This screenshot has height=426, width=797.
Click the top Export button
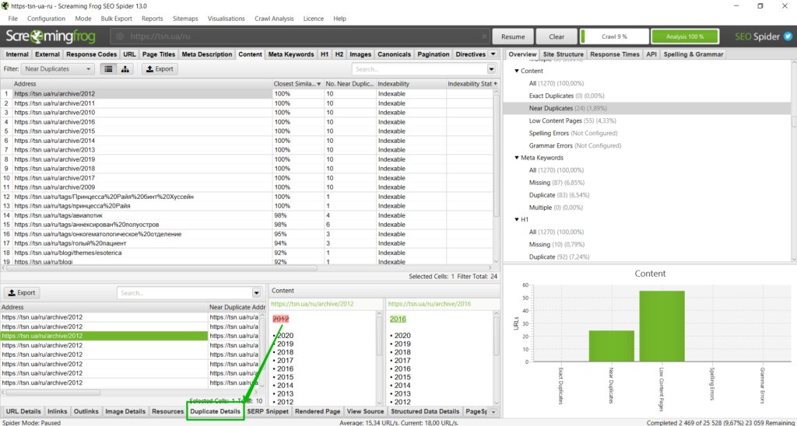(x=160, y=69)
